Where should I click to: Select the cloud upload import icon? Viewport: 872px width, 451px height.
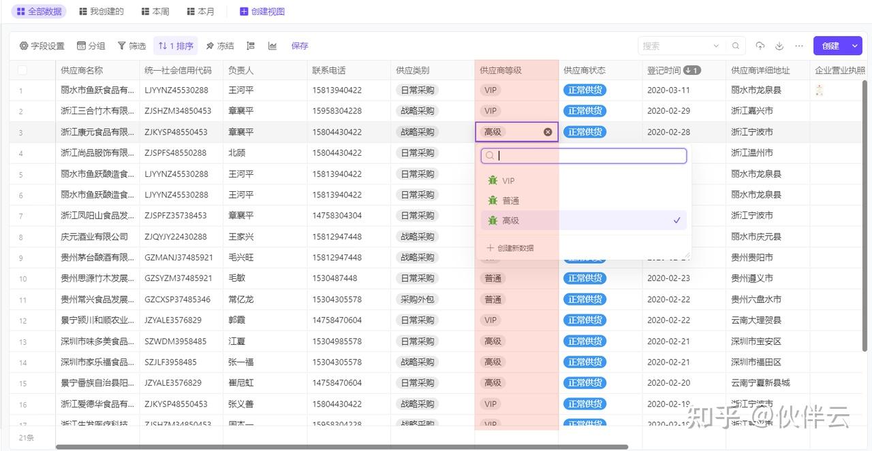coord(760,46)
